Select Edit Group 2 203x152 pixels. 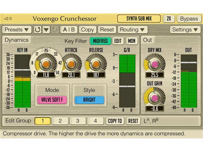[x=60, y=121]
